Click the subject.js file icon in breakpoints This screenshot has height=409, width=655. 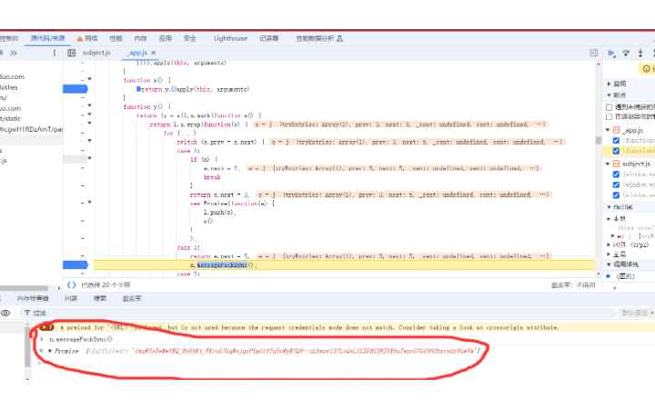click(x=616, y=164)
